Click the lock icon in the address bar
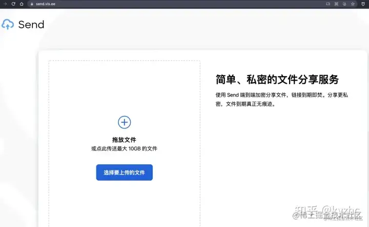This screenshot has height=227, width=369. [x=32, y=4]
